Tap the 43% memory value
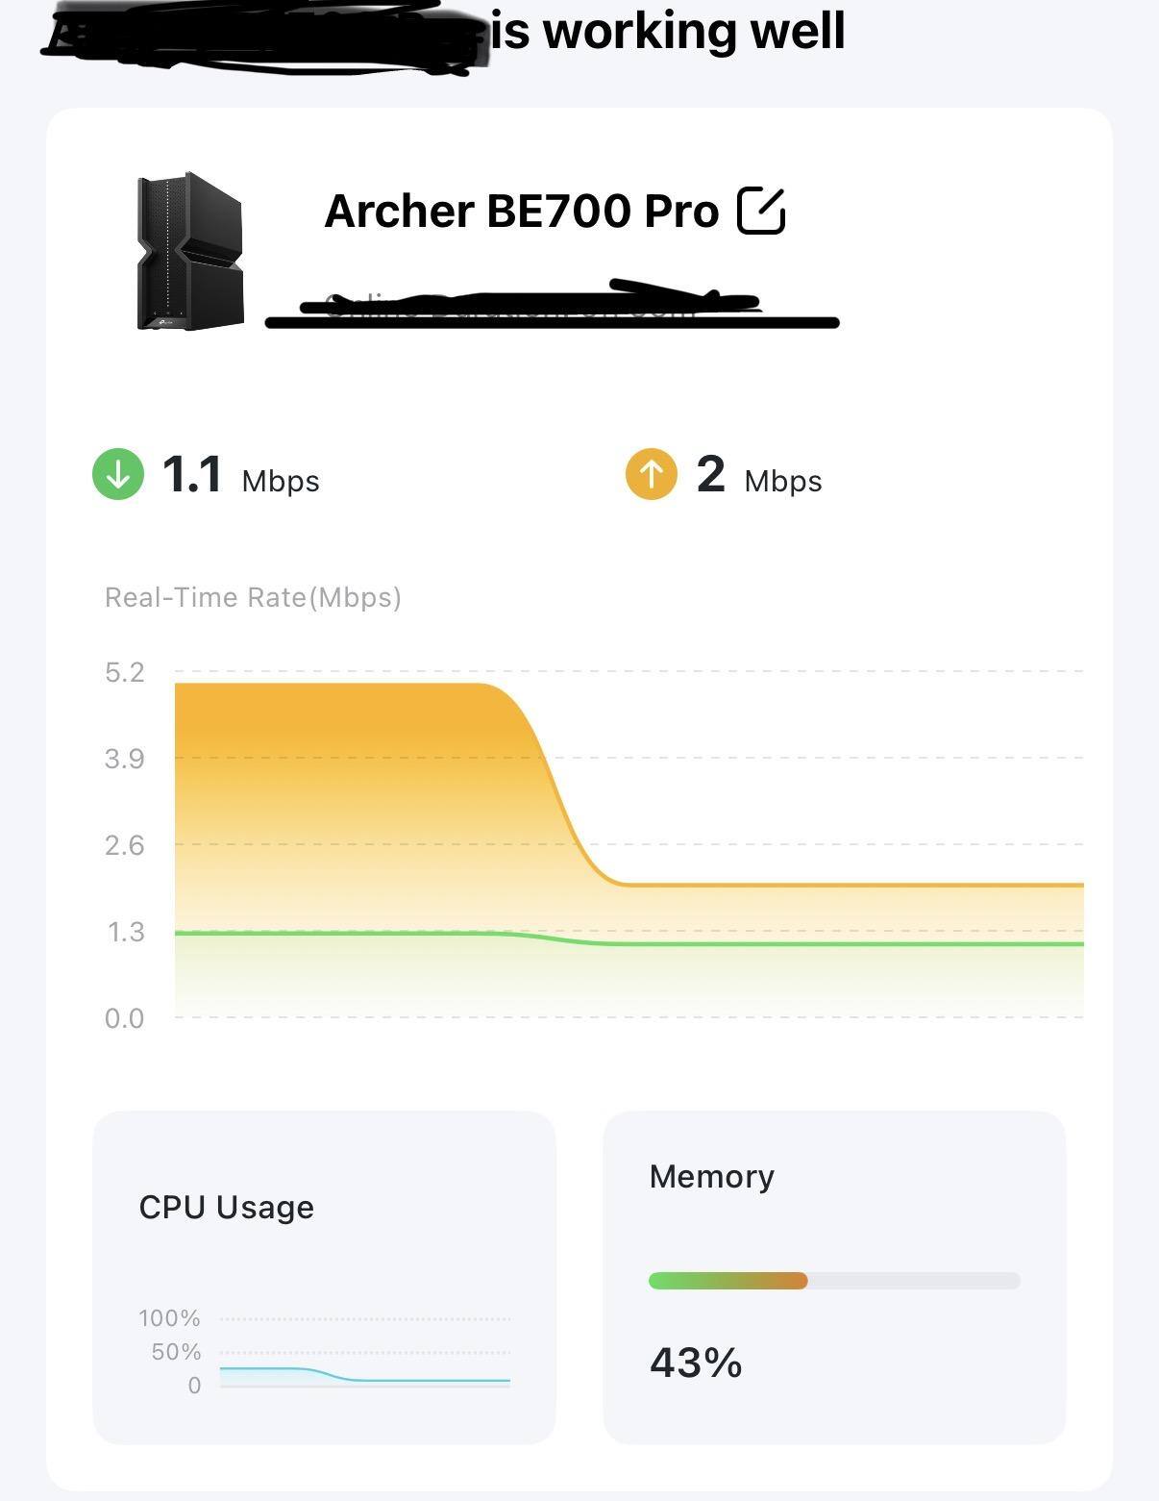 point(696,1363)
